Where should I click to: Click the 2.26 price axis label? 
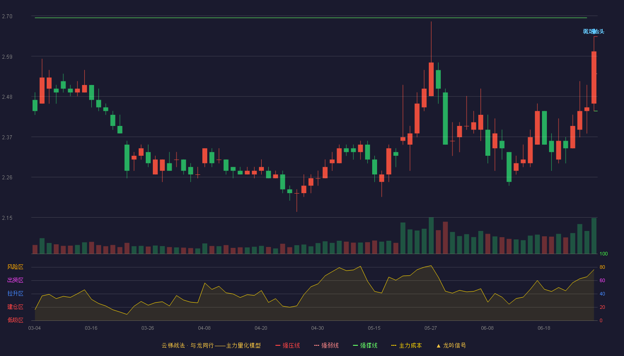(x=7, y=178)
